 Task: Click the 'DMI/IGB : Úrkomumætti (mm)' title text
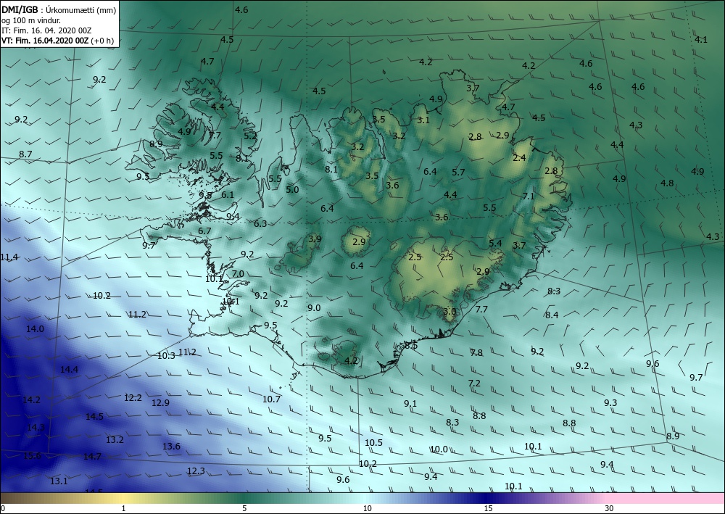(59, 10)
